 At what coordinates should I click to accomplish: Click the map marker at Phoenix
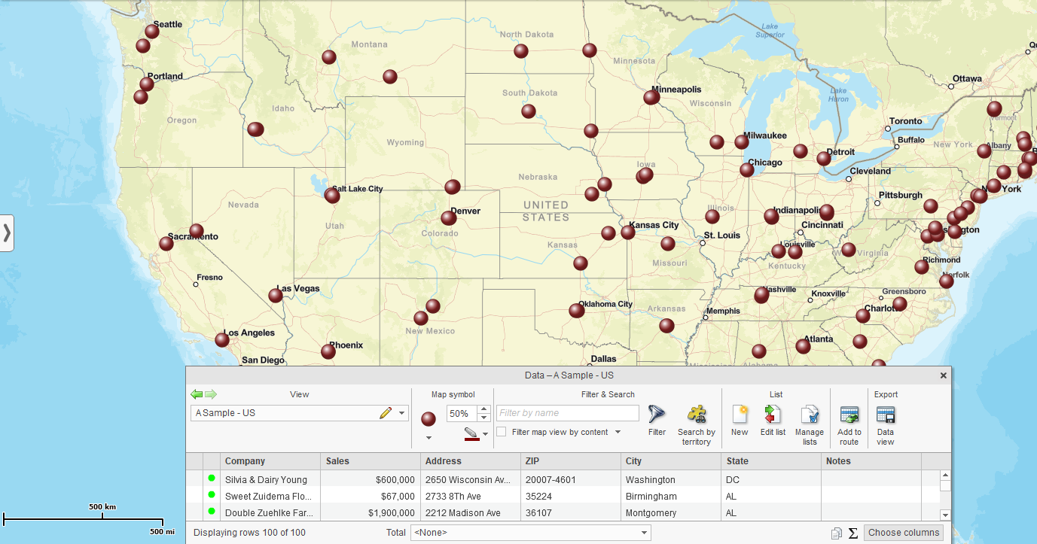point(328,351)
